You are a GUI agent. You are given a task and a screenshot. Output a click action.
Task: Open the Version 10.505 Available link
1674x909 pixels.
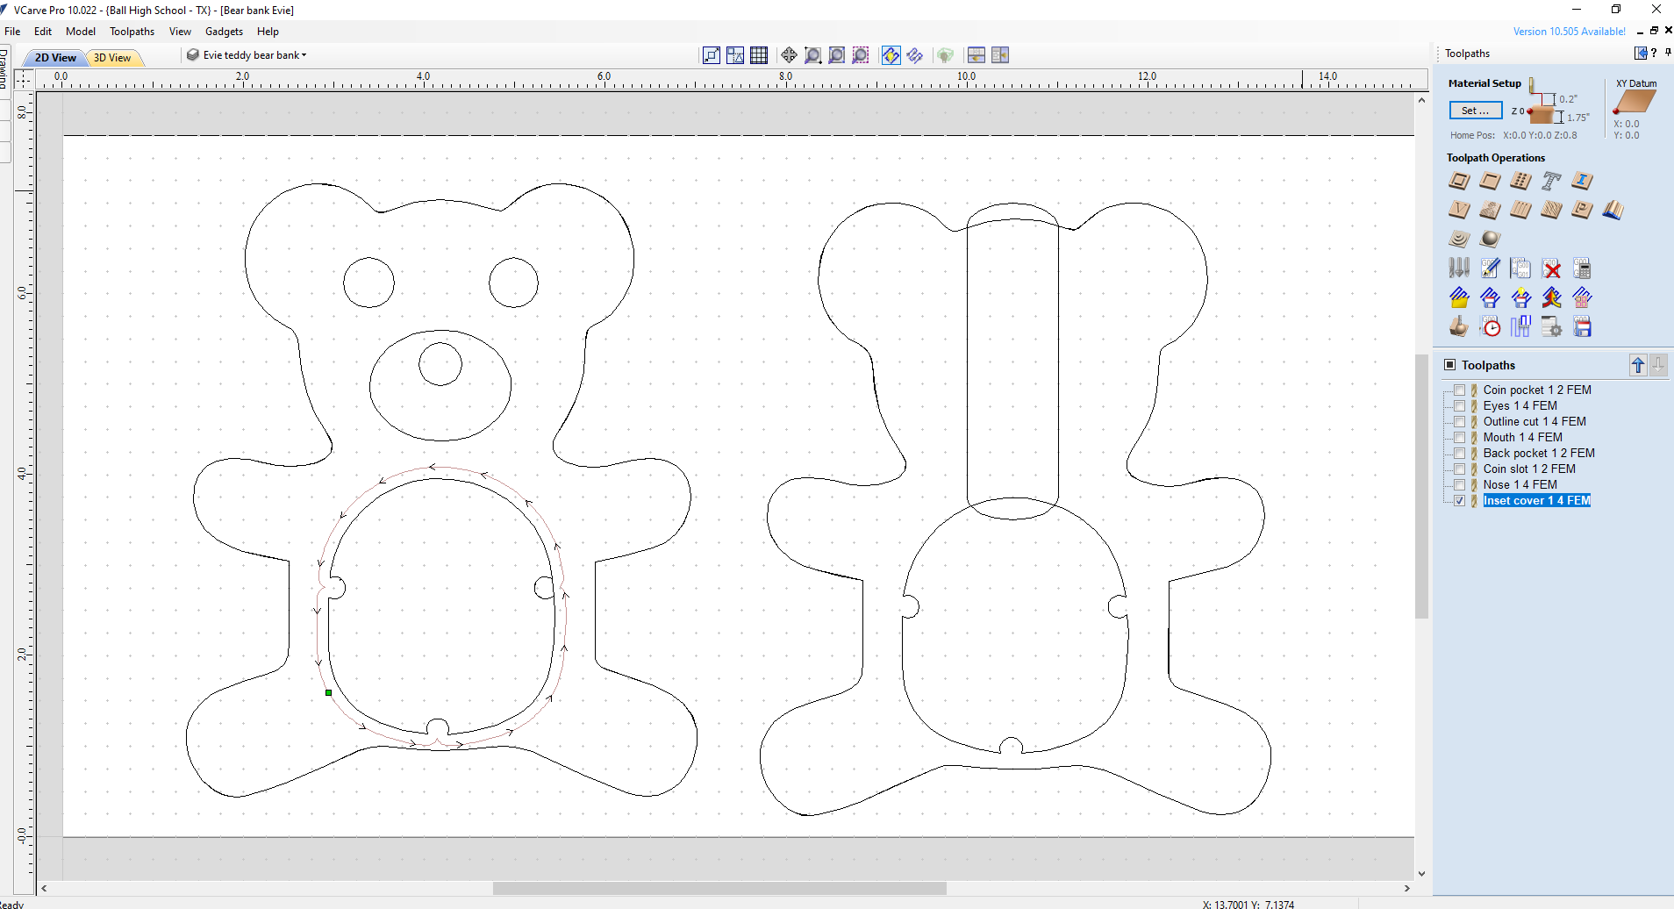1570,31
